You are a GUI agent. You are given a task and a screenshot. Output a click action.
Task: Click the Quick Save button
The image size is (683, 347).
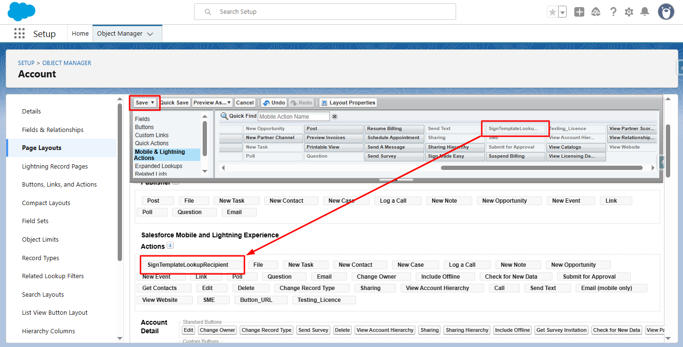175,103
